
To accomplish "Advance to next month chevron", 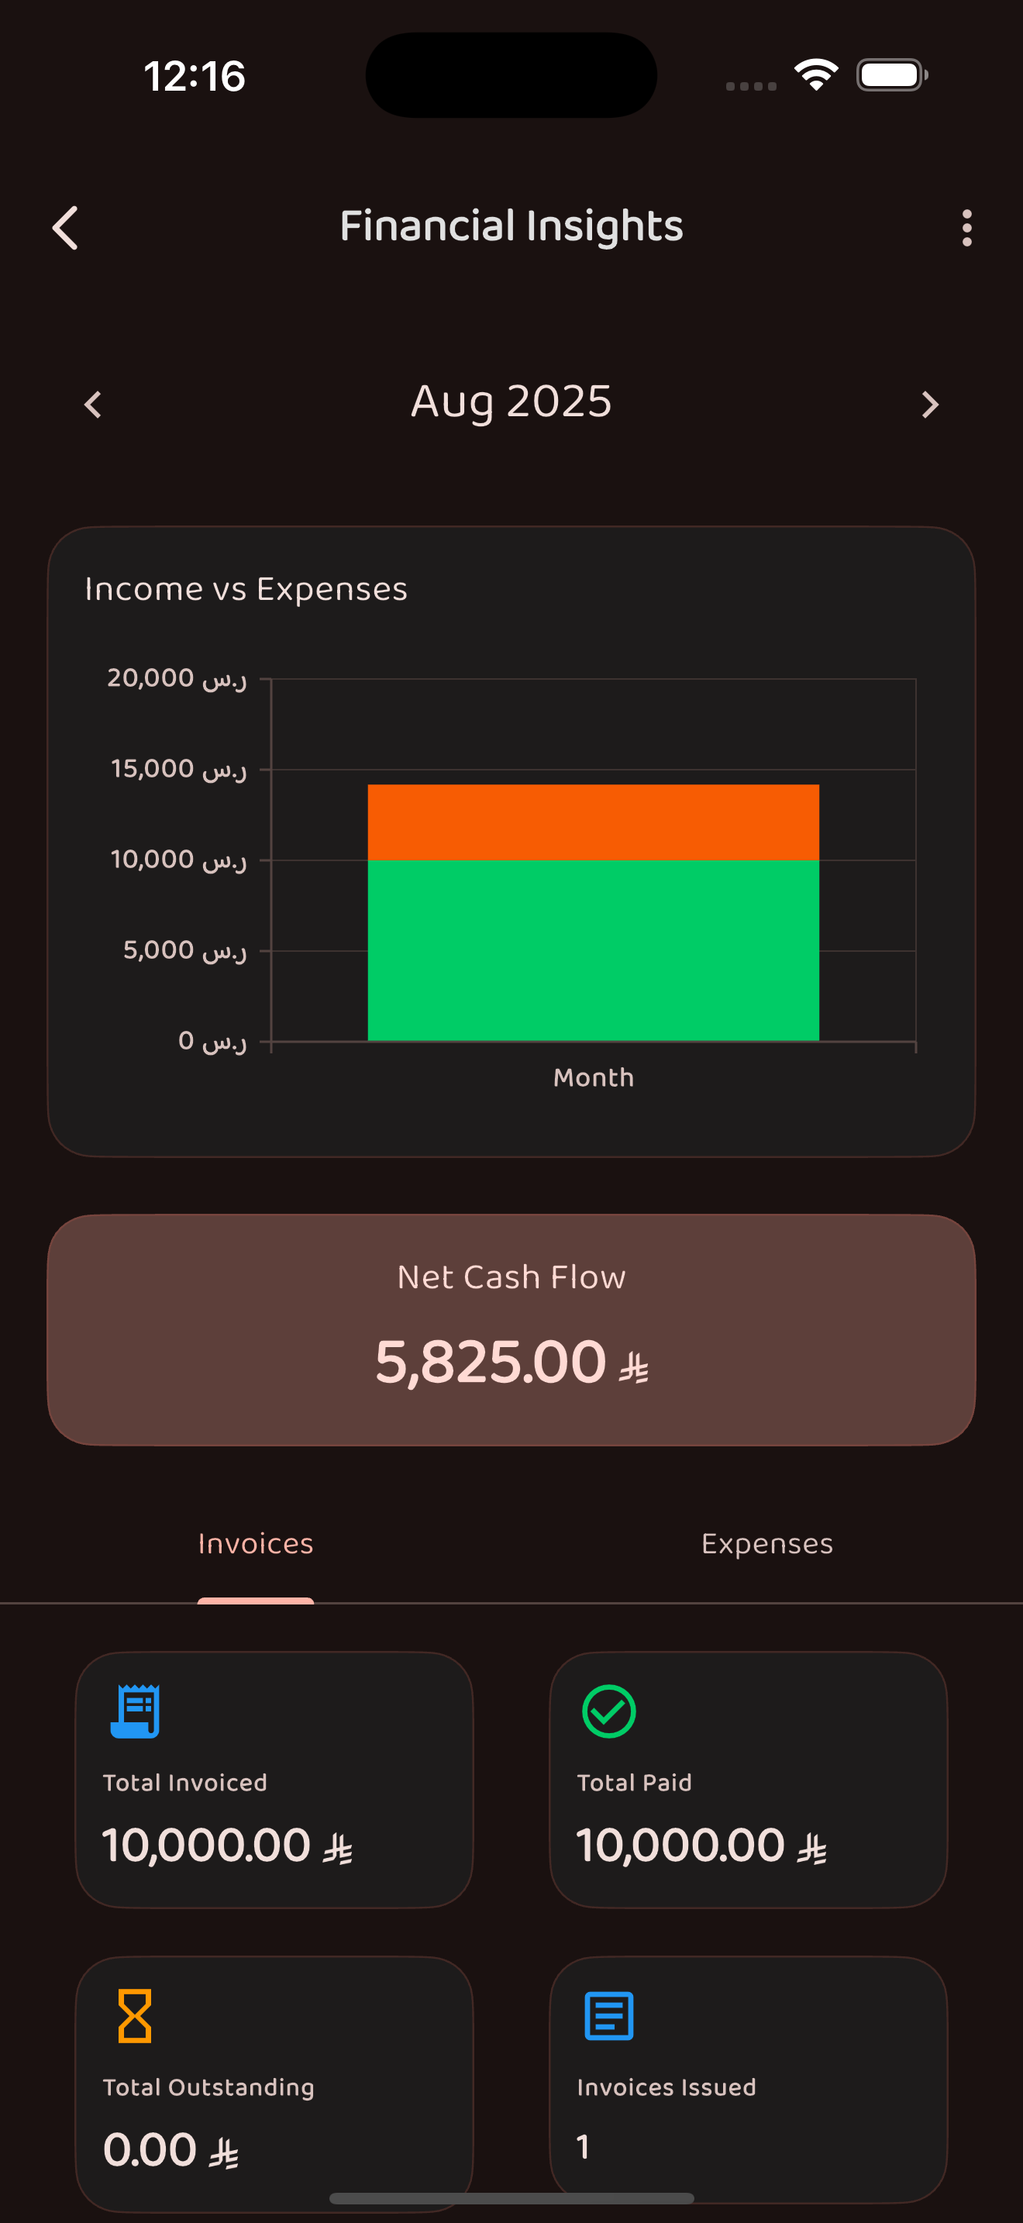I will (x=929, y=404).
